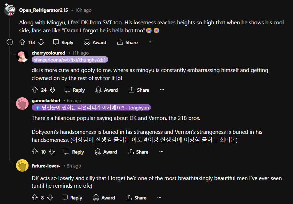Screen dimensions: 293x204
Task: Open more options on gannekekhet's comment
Action: point(161,152)
